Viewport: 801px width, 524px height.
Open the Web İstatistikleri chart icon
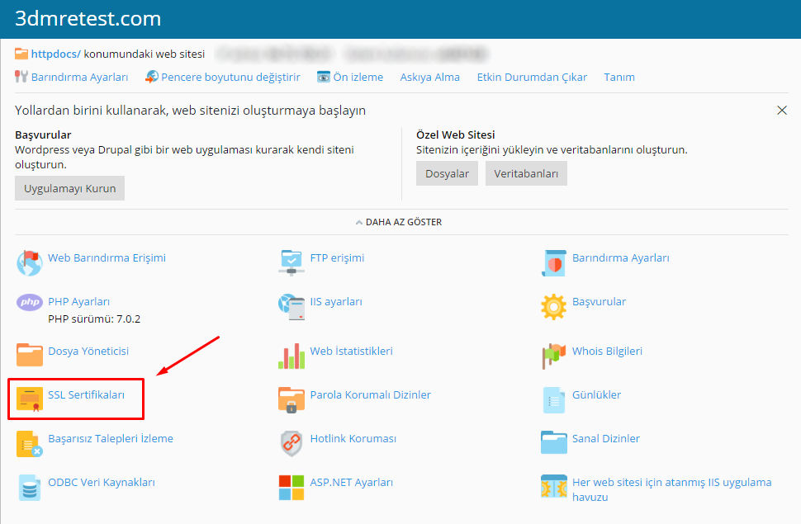291,355
